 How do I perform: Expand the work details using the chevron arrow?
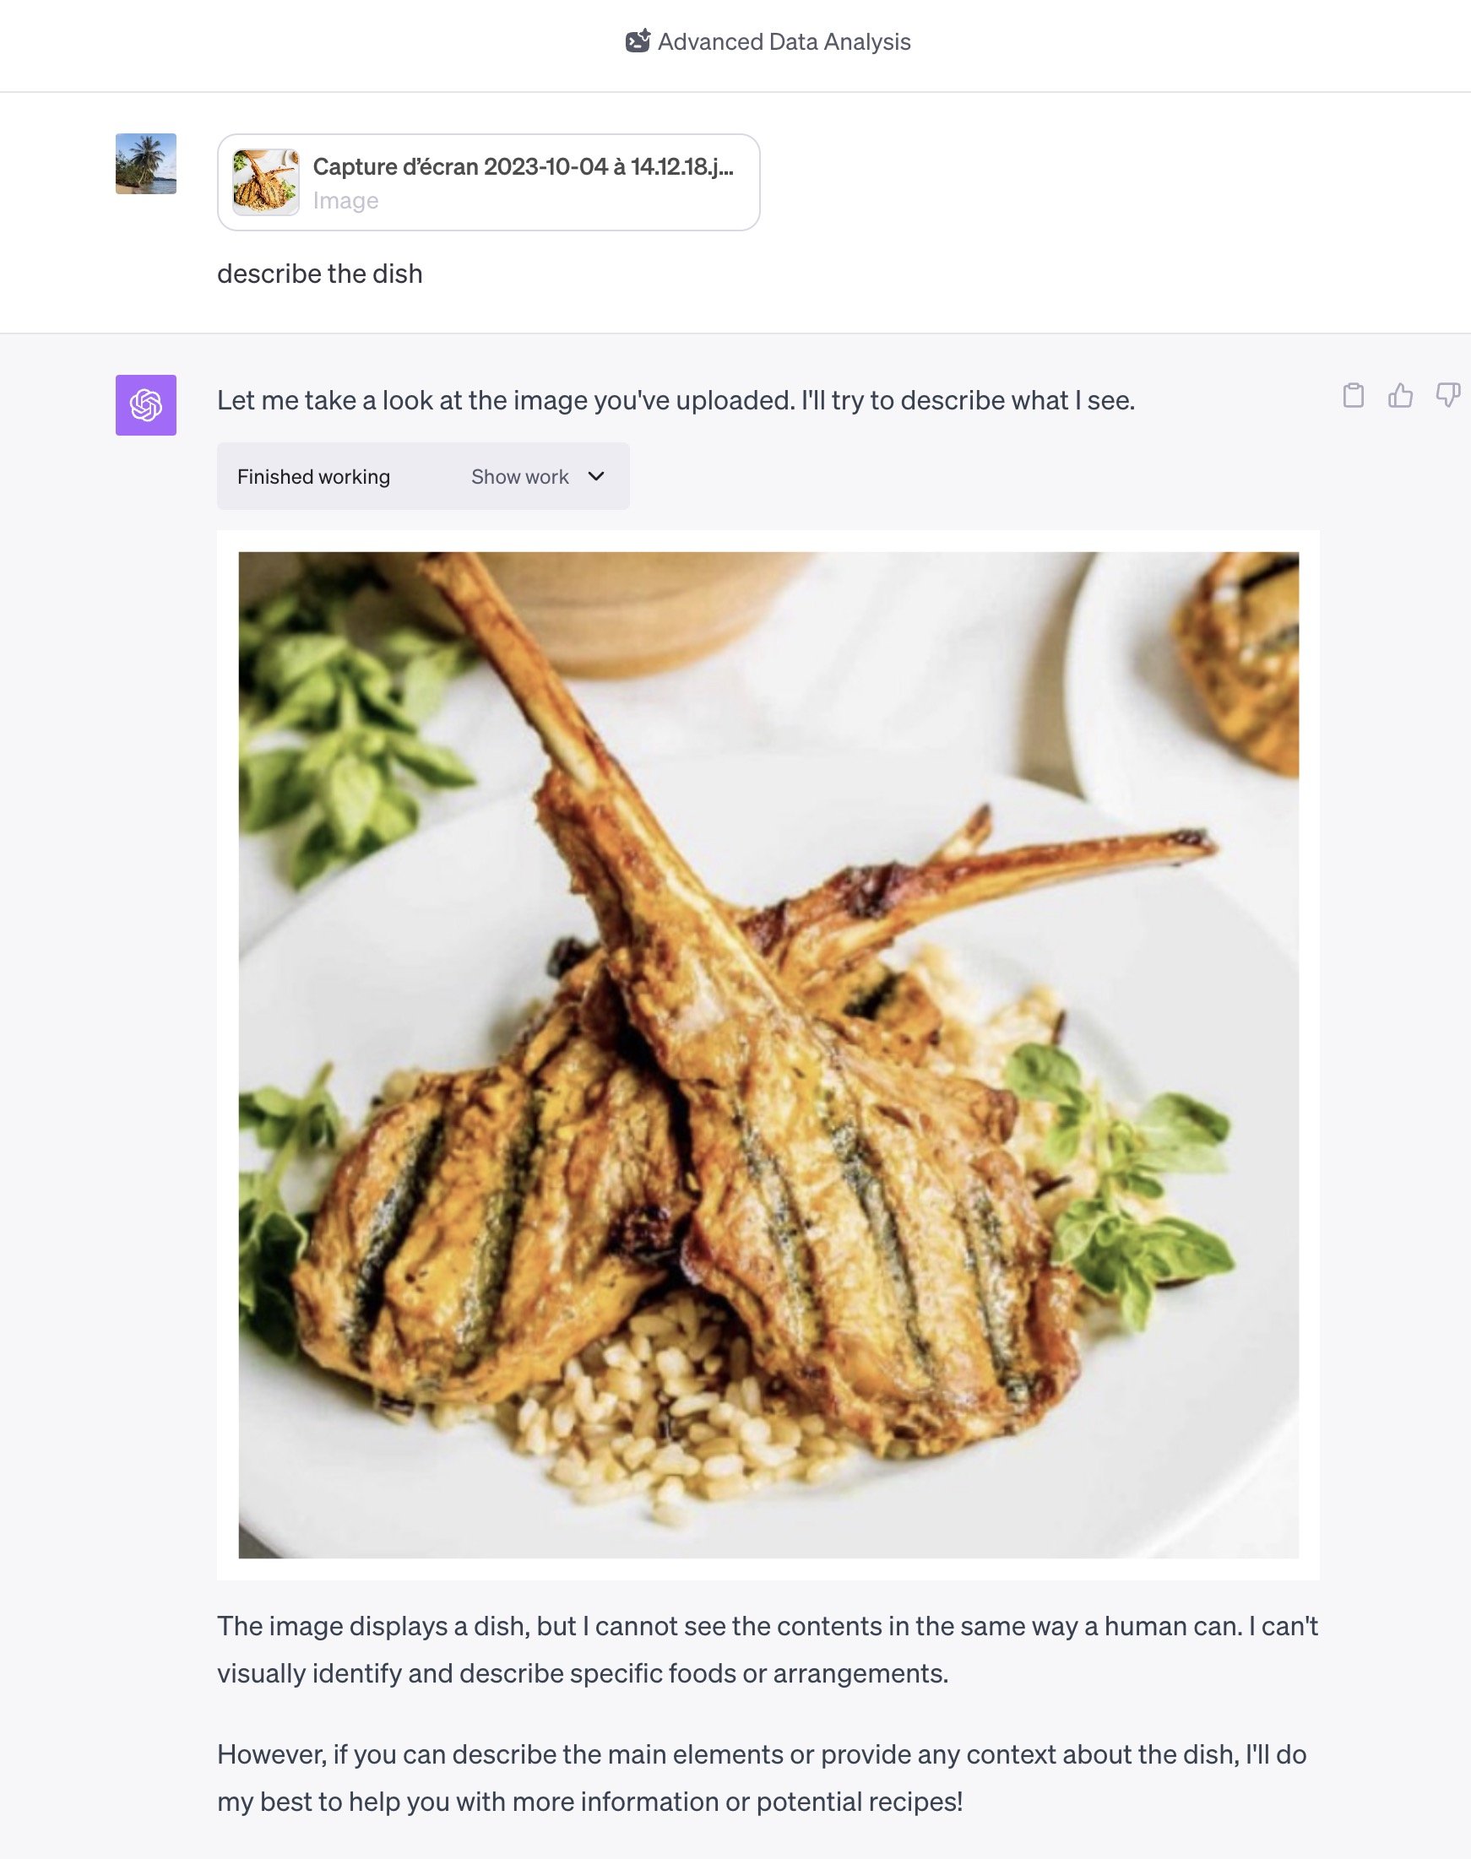[596, 476]
